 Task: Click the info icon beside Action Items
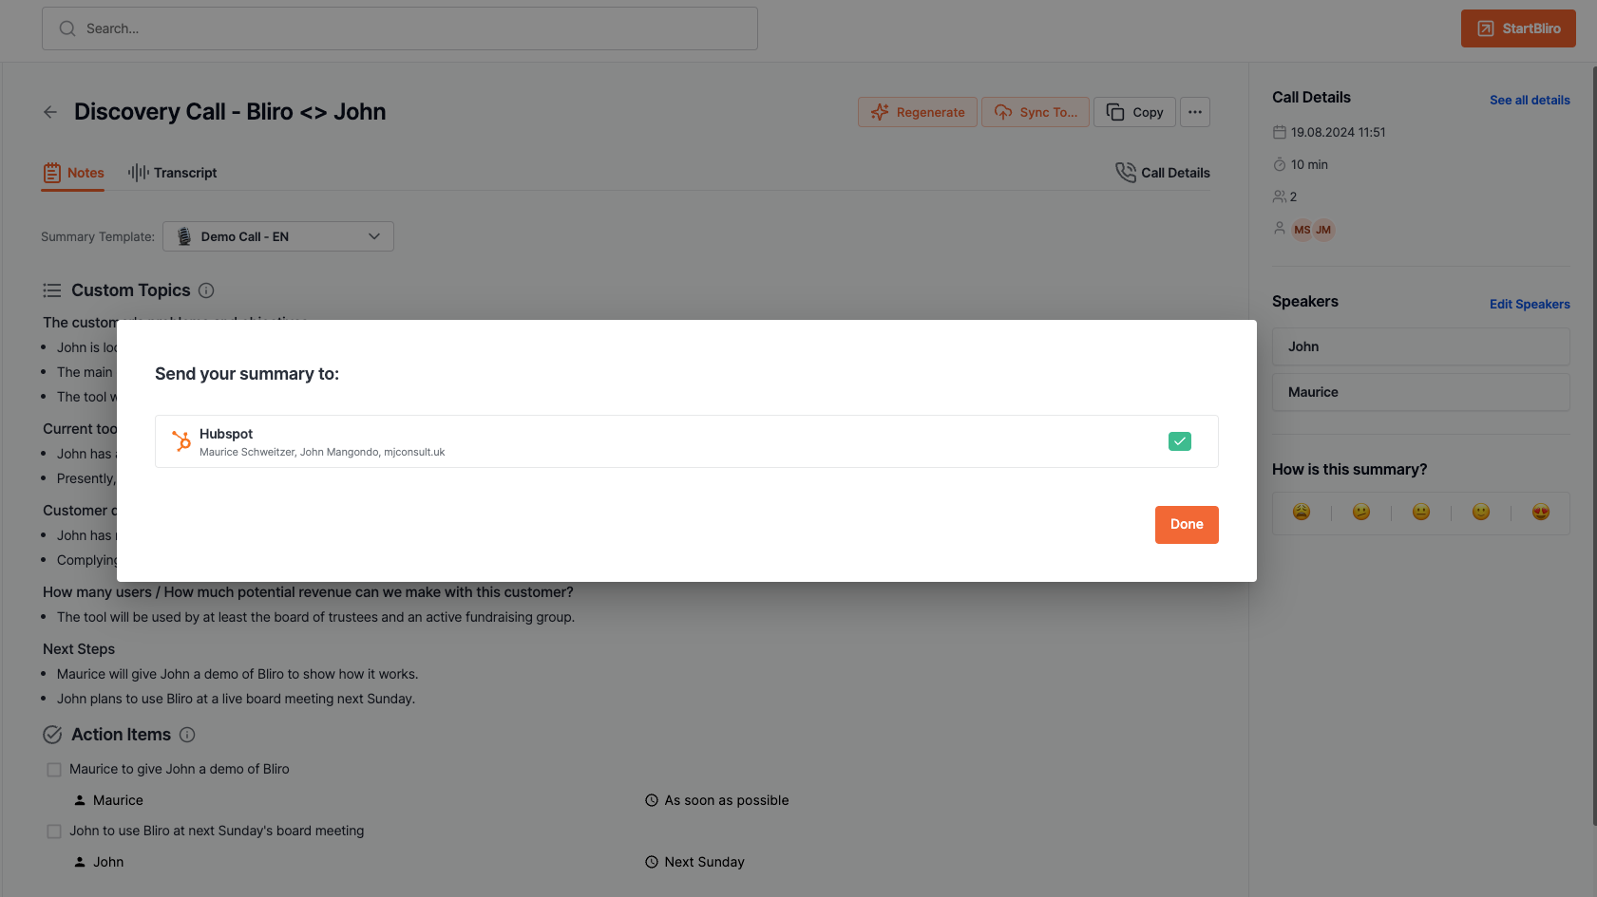point(187,735)
